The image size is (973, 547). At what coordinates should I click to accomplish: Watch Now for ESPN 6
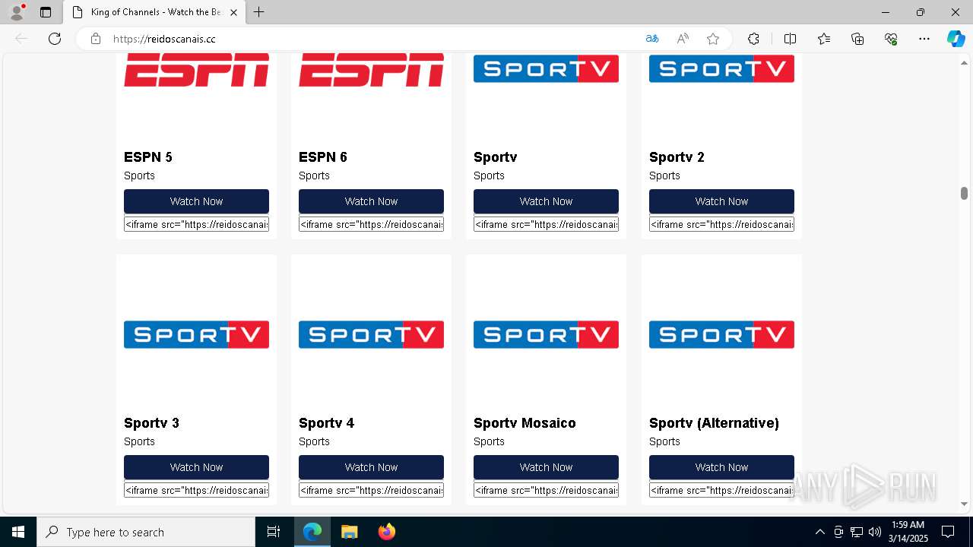pyautogui.click(x=371, y=201)
